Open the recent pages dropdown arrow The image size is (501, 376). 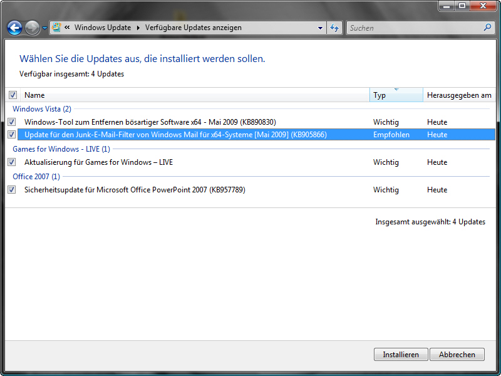44,28
